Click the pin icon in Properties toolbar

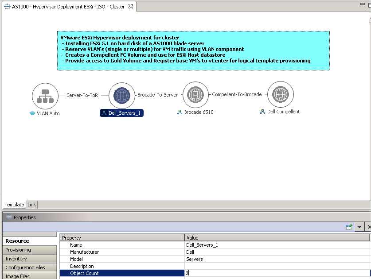coord(349,227)
